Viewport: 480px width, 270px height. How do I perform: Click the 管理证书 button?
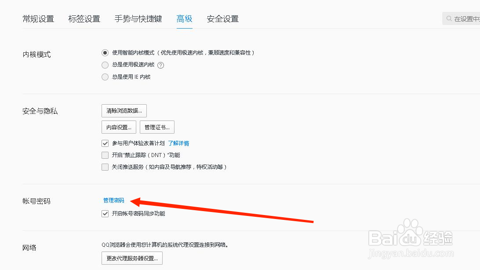coord(156,127)
